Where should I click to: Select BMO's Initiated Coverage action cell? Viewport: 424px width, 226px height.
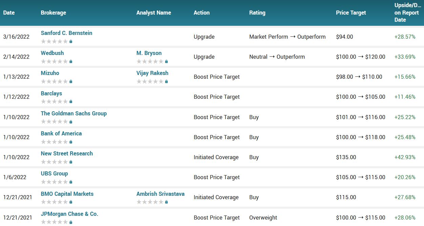tap(216, 197)
